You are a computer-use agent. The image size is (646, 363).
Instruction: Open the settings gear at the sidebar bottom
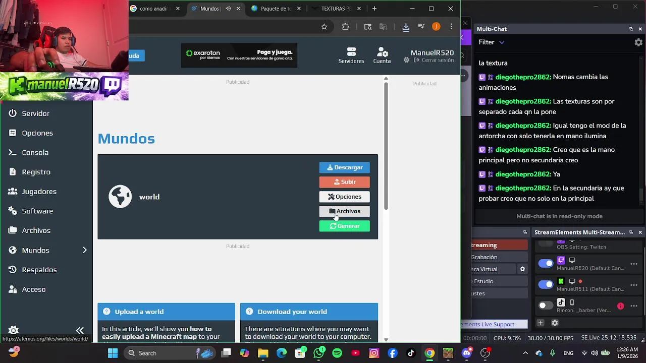click(14, 330)
